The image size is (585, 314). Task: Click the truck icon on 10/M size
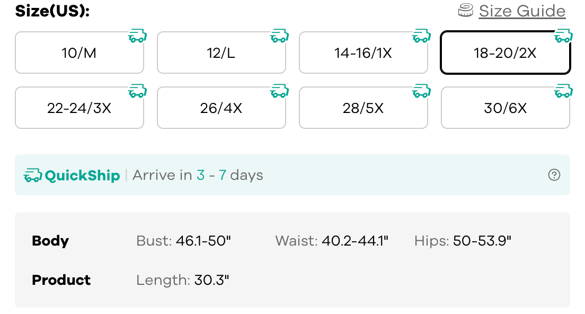138,37
